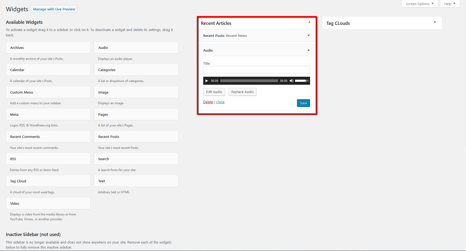Mute the audio player volume icon
This screenshot has width=466, height=251.
click(x=291, y=81)
